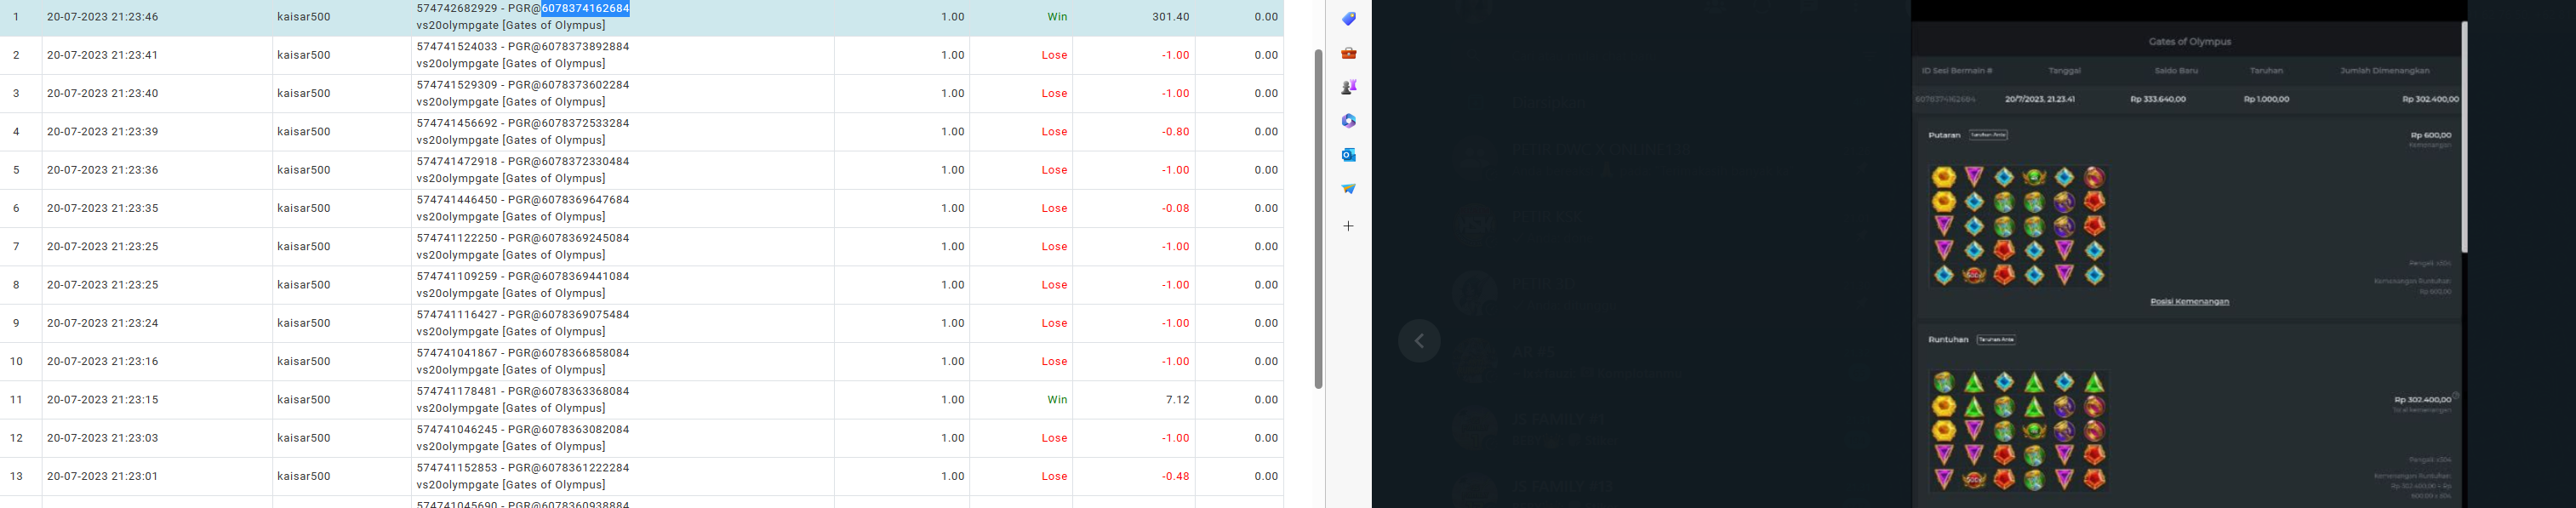Click the Jumlah Dimenangkan column header
Viewport: 2576px width, 508px height.
coord(2384,71)
